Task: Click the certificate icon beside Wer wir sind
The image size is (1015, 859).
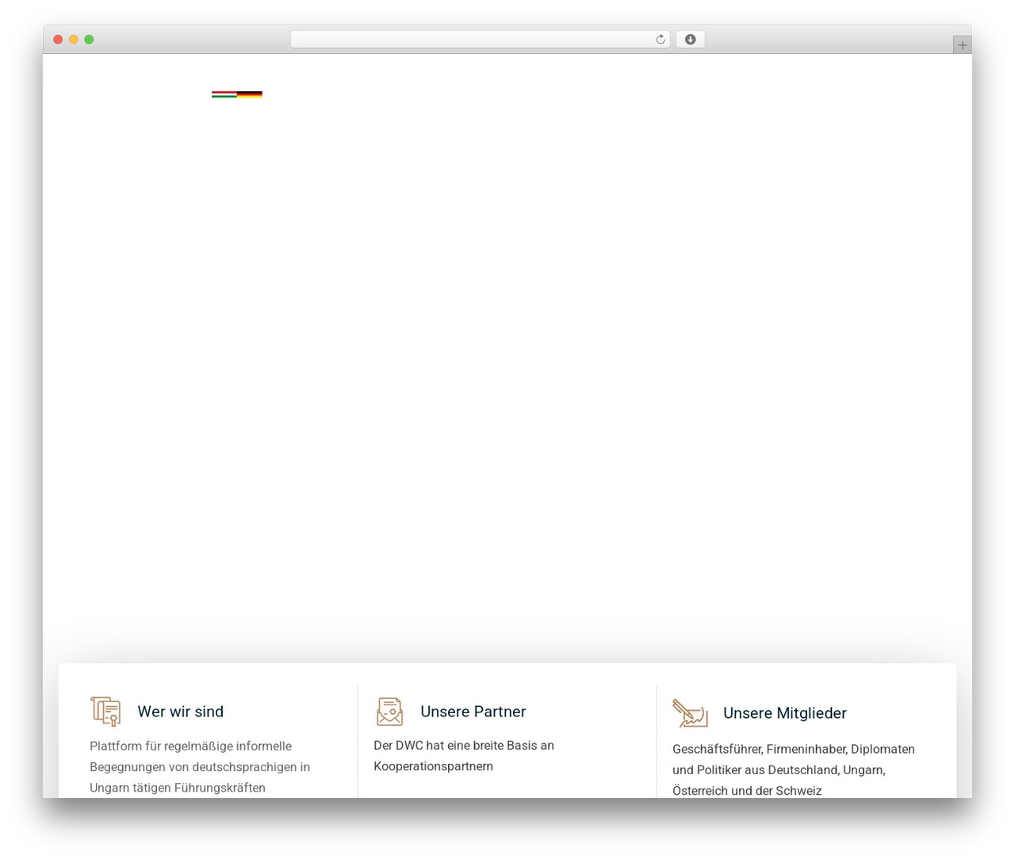Action: [105, 712]
